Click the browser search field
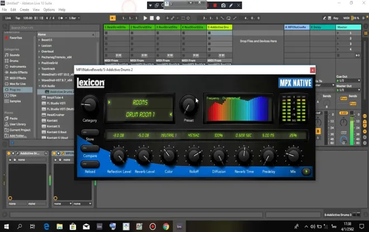The image size is (369, 232). tap(54, 28)
